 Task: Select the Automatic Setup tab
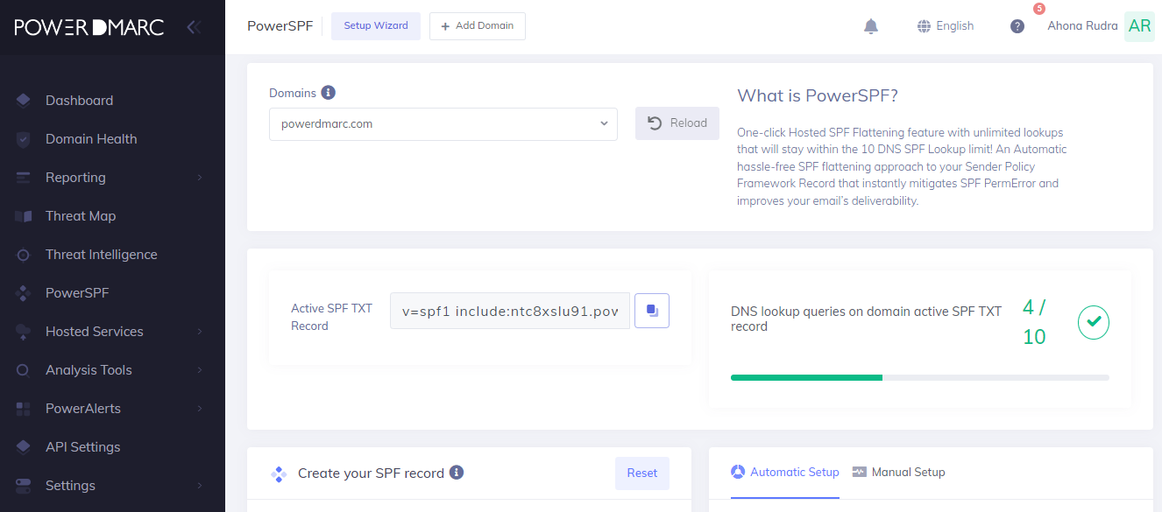pyautogui.click(x=784, y=473)
